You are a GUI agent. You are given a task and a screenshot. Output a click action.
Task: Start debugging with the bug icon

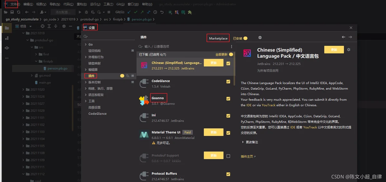tap(87, 12)
